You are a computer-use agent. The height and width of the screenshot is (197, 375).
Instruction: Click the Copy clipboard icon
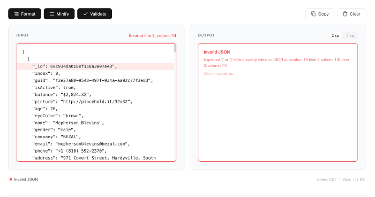[x=313, y=14]
